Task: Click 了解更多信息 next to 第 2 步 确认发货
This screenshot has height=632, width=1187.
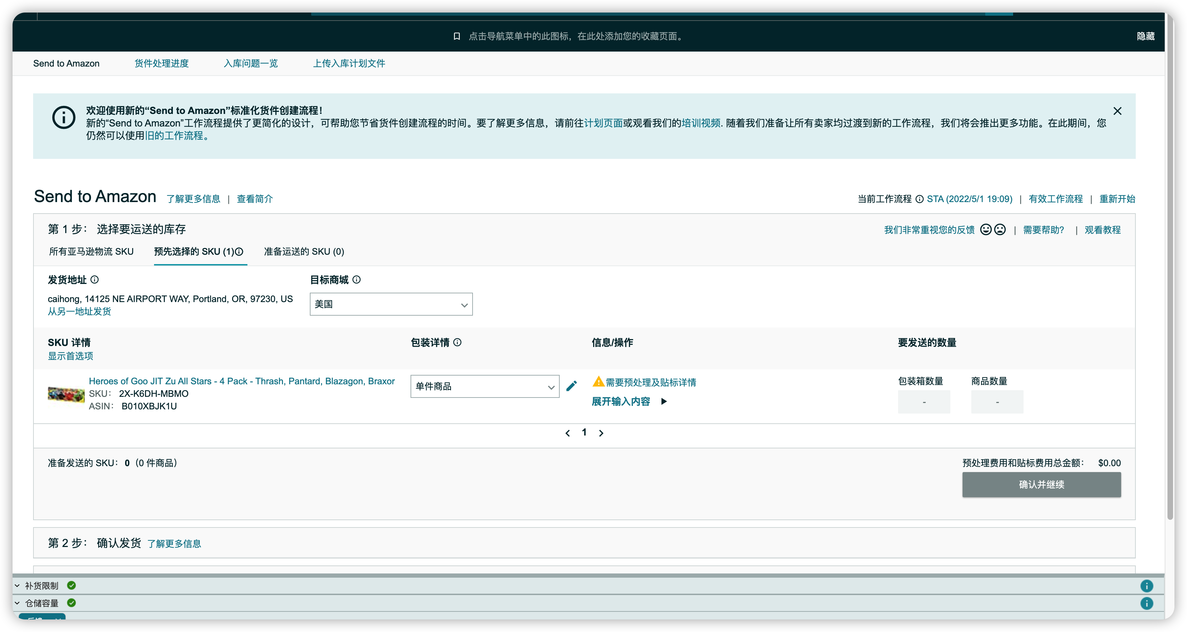Action: point(174,544)
